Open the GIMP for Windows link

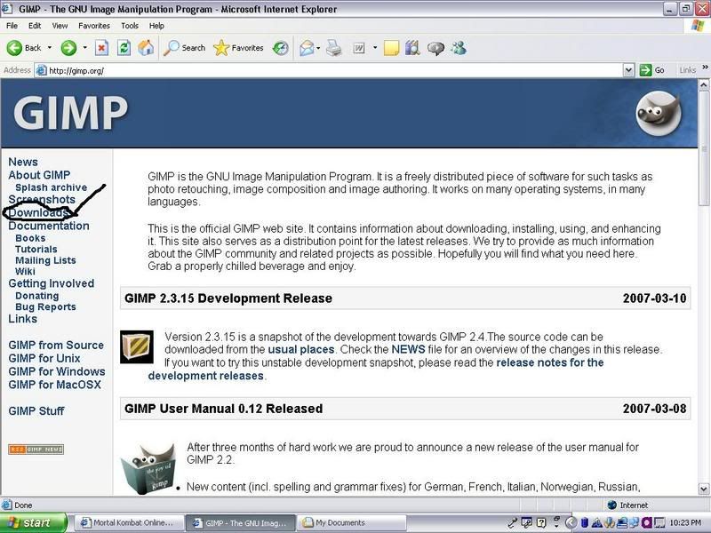click(x=57, y=371)
